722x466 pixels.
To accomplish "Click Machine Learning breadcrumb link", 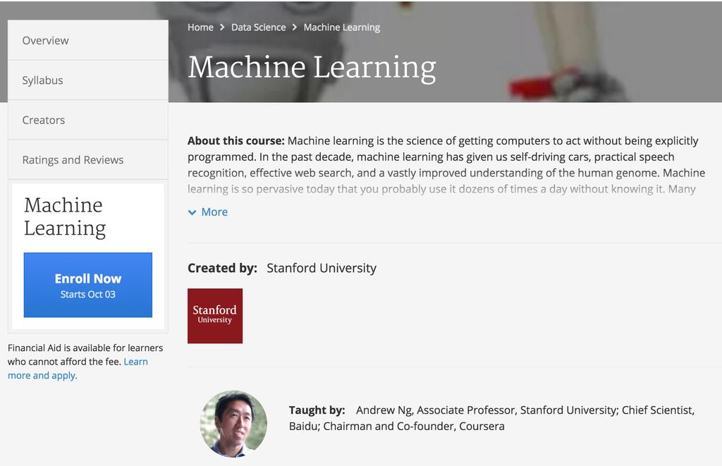I will (342, 27).
